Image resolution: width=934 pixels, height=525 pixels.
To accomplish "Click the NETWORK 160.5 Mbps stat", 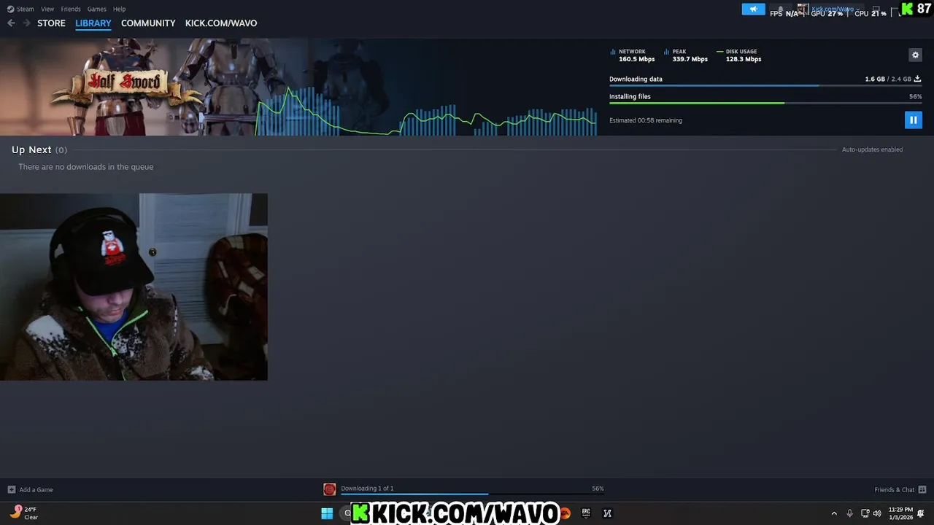I will coord(633,55).
